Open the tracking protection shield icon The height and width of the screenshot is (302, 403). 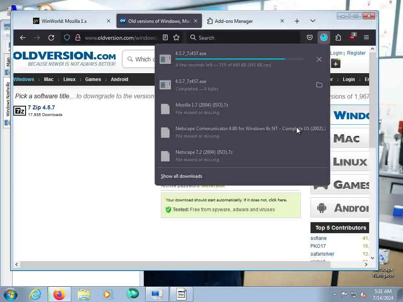click(x=67, y=38)
